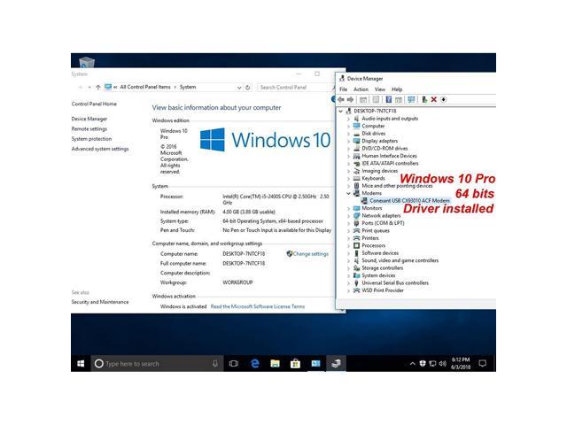Collapse the Modems category
This screenshot has width=567, height=425.
pyautogui.click(x=348, y=193)
